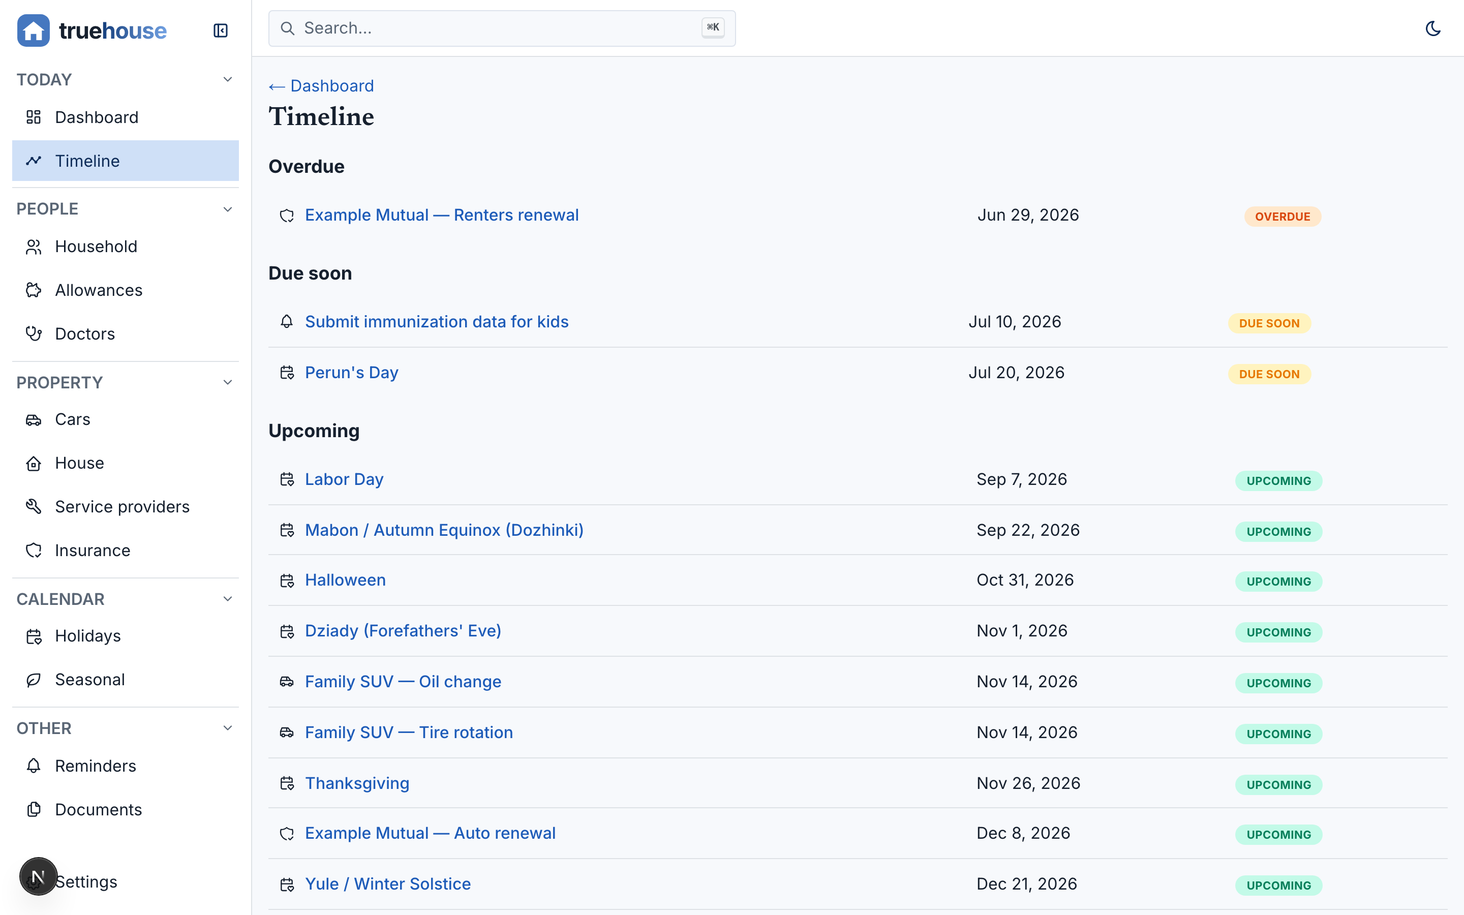
Task: Click the Service providers wrench icon
Action: 33,506
